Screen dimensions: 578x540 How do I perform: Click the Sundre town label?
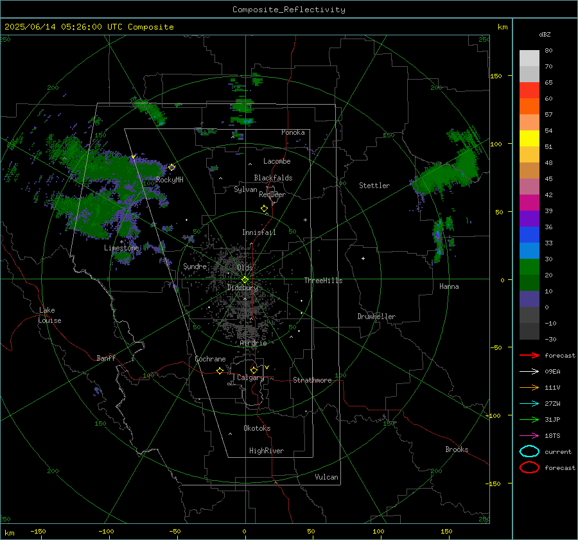click(x=195, y=266)
